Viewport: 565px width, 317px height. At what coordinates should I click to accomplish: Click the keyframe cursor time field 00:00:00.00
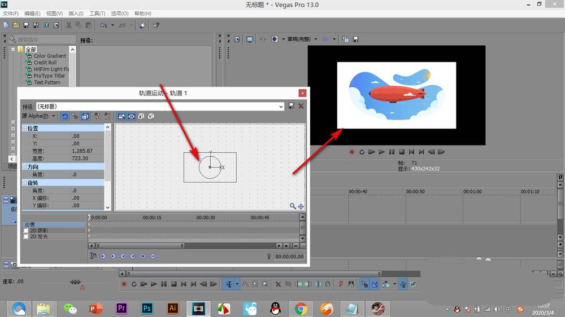pyautogui.click(x=289, y=257)
